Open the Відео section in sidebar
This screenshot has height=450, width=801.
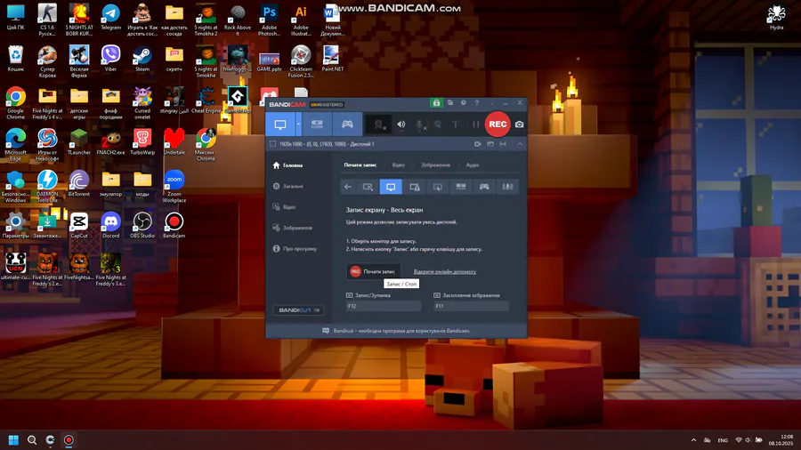284,207
